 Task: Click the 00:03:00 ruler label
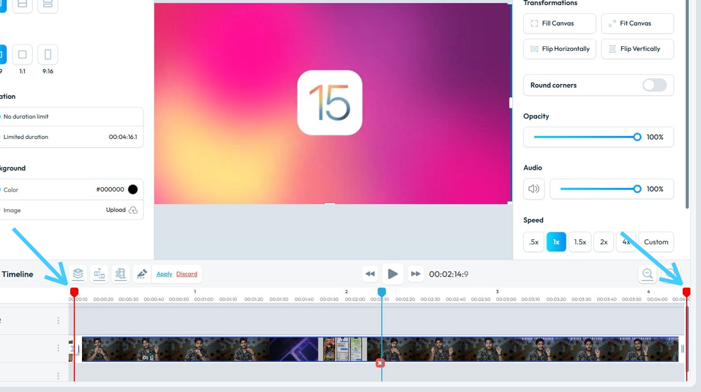(x=506, y=299)
